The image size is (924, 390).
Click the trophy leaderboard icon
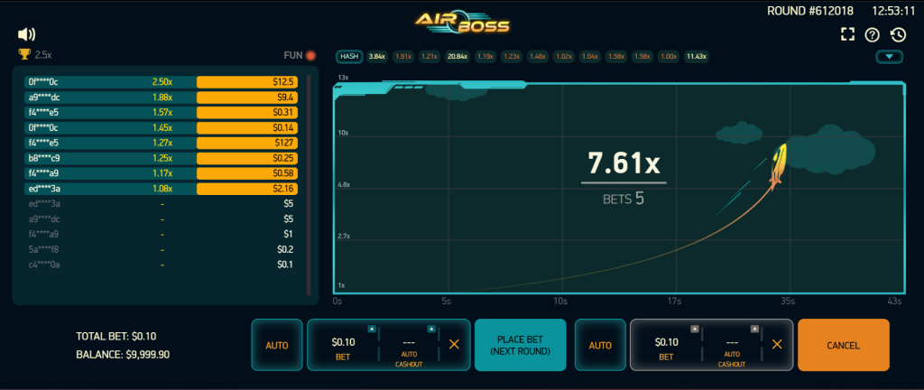pyautogui.click(x=24, y=55)
